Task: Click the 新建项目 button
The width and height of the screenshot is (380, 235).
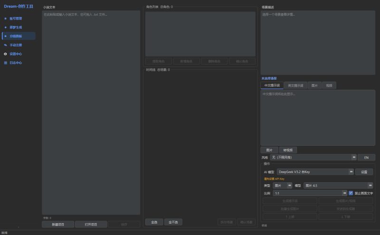Action: coord(57,224)
